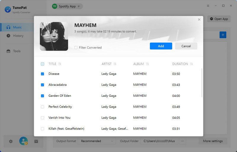Click the 03:31 duration value
This screenshot has width=237, height=152.
(x=176, y=129)
